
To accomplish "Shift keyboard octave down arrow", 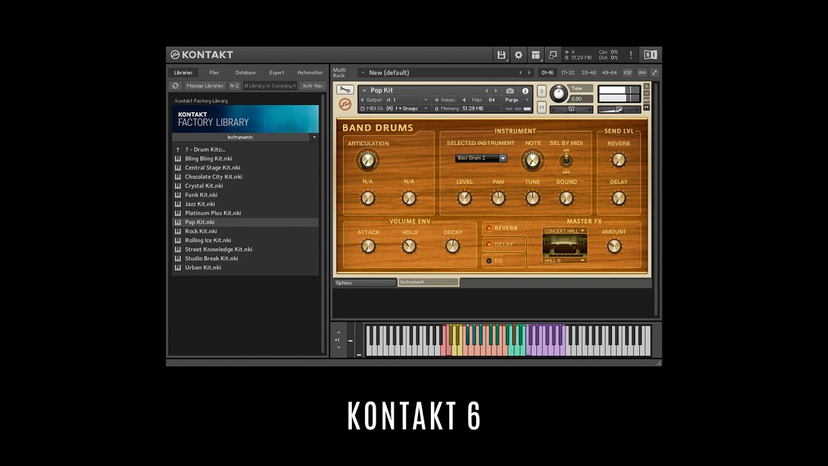I will click(338, 348).
